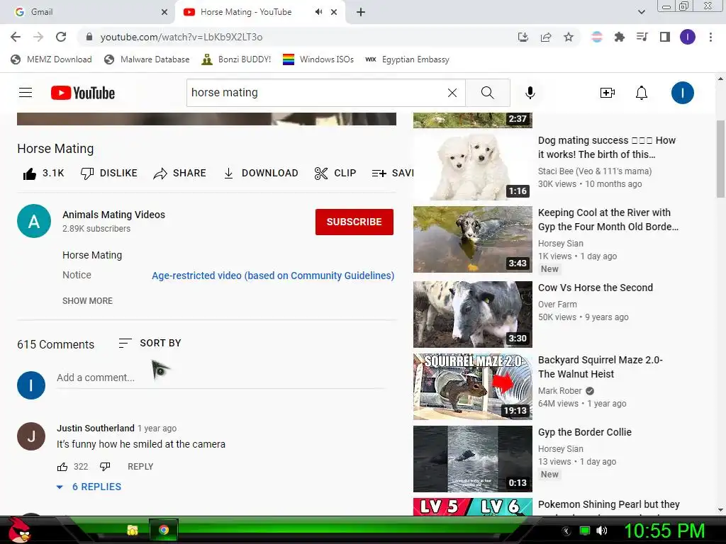Open a new browser tab
The width and height of the screenshot is (726, 544).
[361, 12]
